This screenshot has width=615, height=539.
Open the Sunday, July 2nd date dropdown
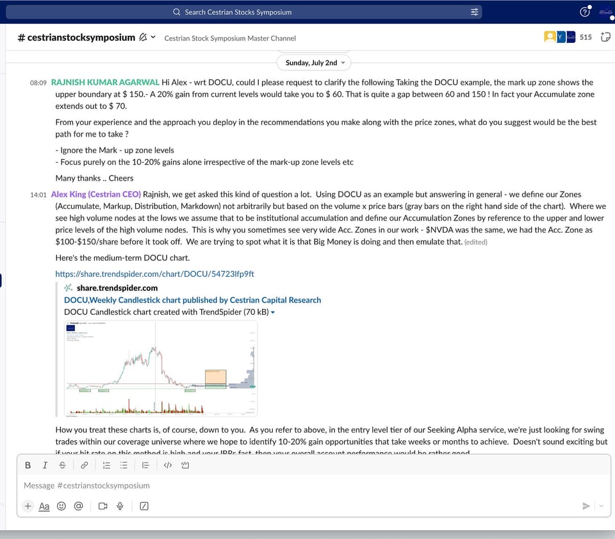click(x=314, y=63)
